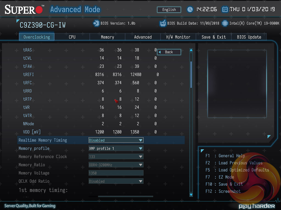Click the tRFC row label
Image resolution: width=281 pixels, height=210 pixels.
(x=27, y=83)
